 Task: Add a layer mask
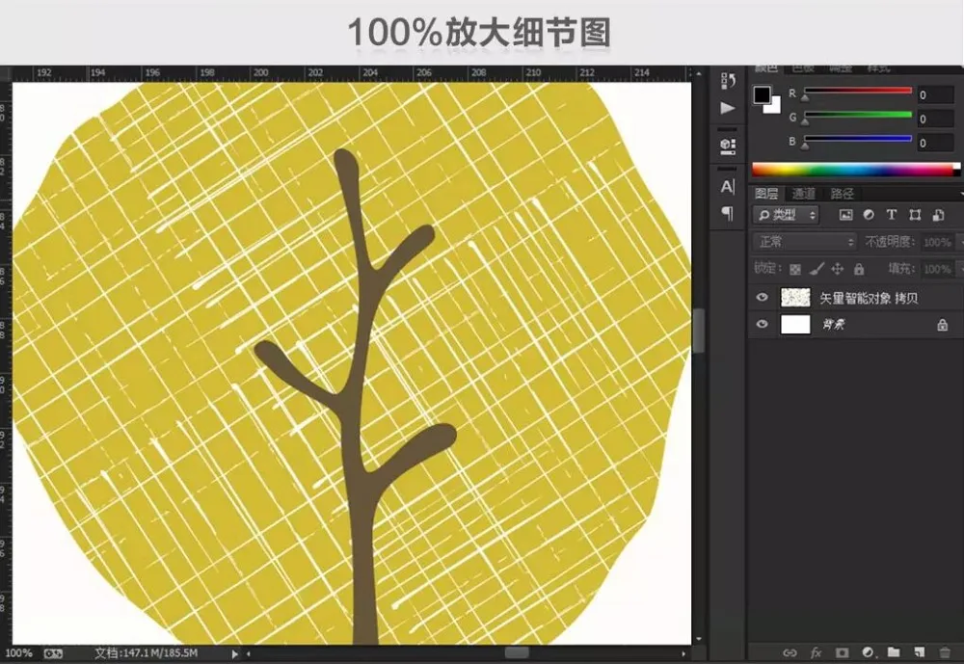tap(842, 652)
